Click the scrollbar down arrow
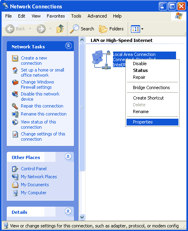 pos(82,217)
